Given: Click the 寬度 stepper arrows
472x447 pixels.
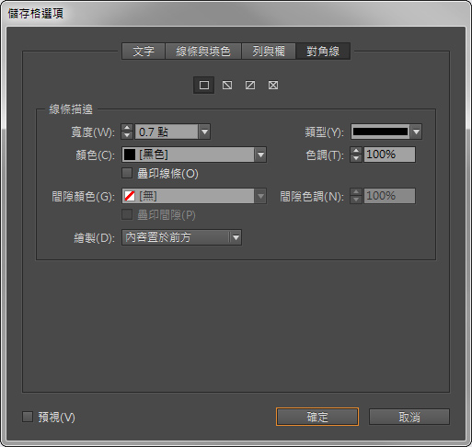Looking at the screenshot, I should pyautogui.click(x=127, y=132).
